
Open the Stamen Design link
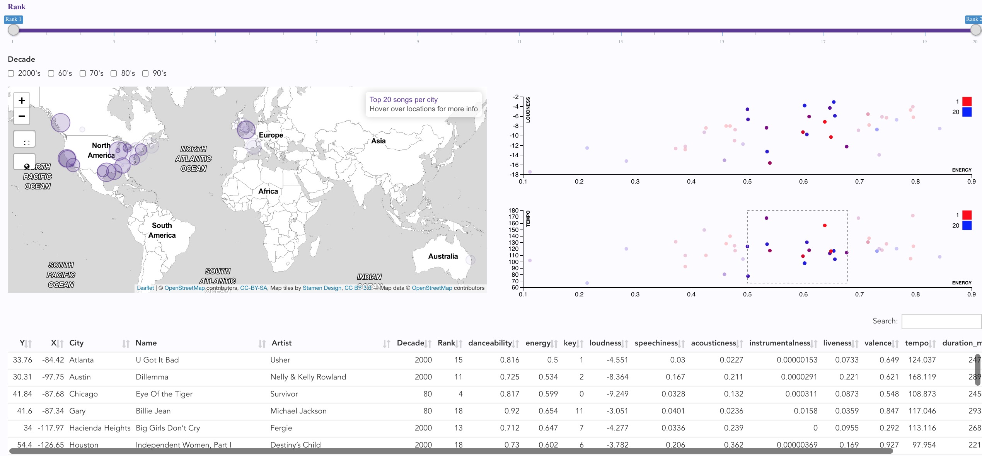click(x=322, y=288)
